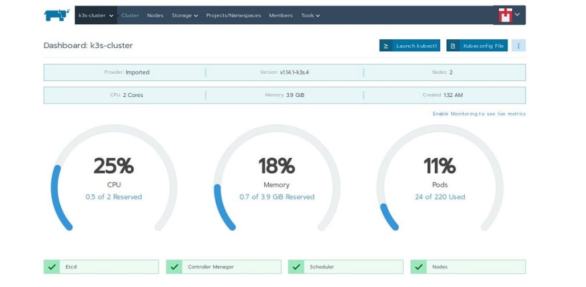Click the Controller Manager status label
The height and width of the screenshot is (287, 586).
point(211,267)
